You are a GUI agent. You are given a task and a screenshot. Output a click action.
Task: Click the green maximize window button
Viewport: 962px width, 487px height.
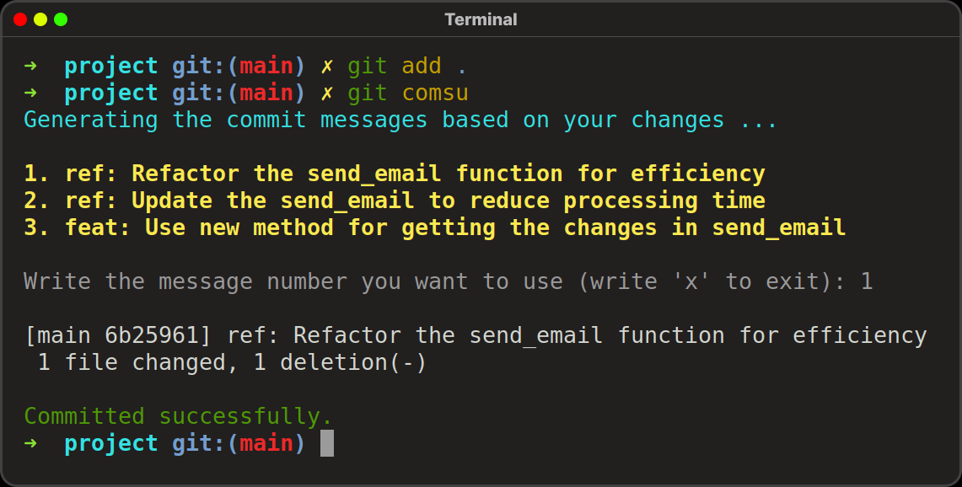point(61,19)
